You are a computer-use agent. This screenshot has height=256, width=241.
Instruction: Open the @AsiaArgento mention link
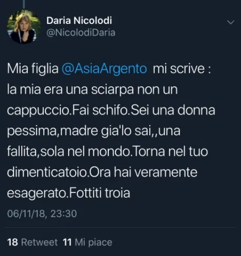(x=104, y=69)
